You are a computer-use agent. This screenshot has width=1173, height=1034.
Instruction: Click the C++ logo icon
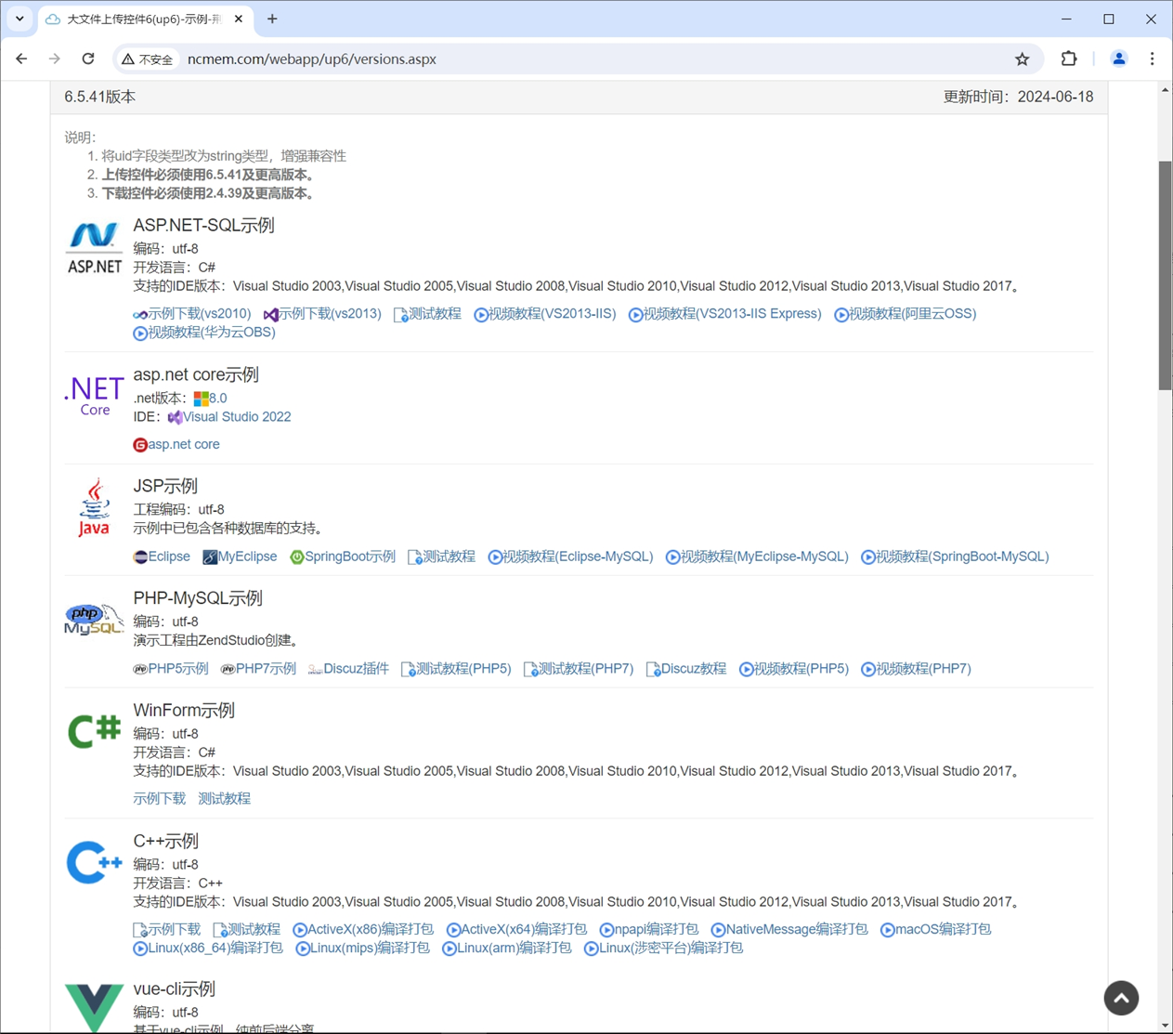pos(93,861)
